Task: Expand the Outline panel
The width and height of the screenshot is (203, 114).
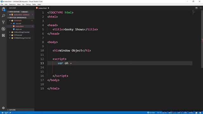Action: 20,110
